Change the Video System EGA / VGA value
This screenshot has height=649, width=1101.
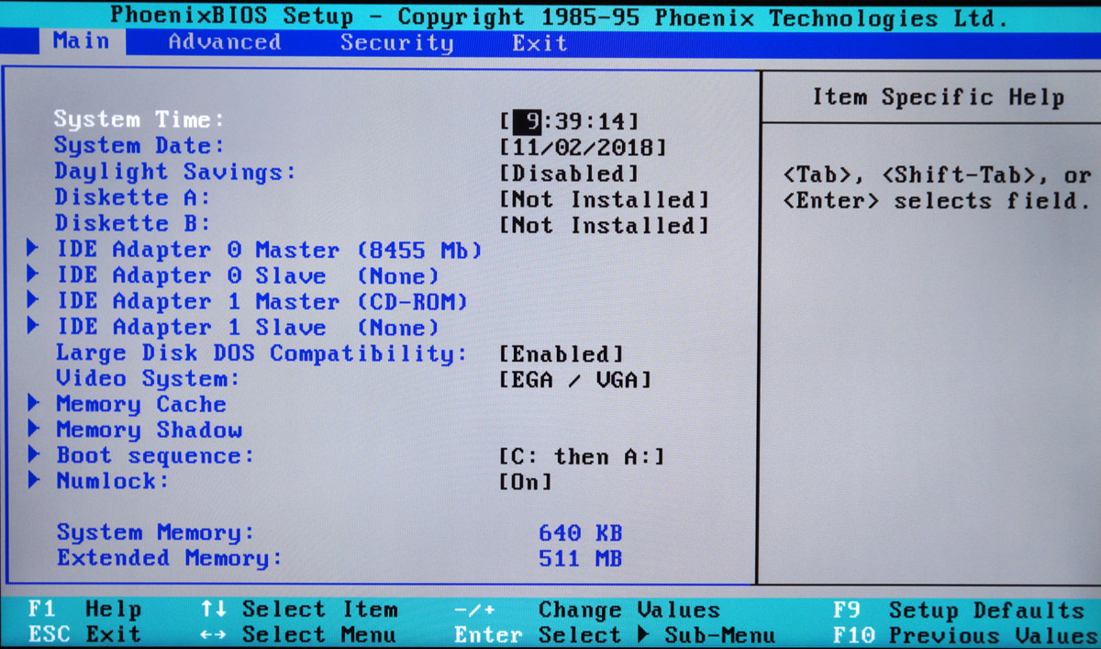[575, 380]
